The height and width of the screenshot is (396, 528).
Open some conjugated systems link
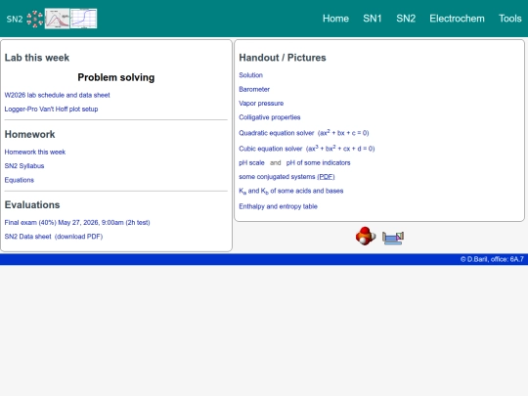277,177
